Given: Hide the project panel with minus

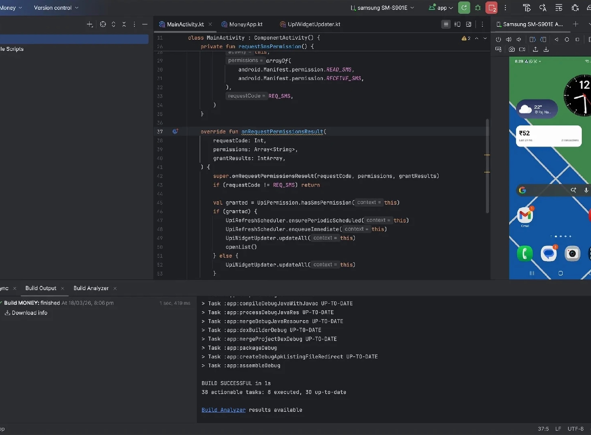Looking at the screenshot, I should coord(145,24).
